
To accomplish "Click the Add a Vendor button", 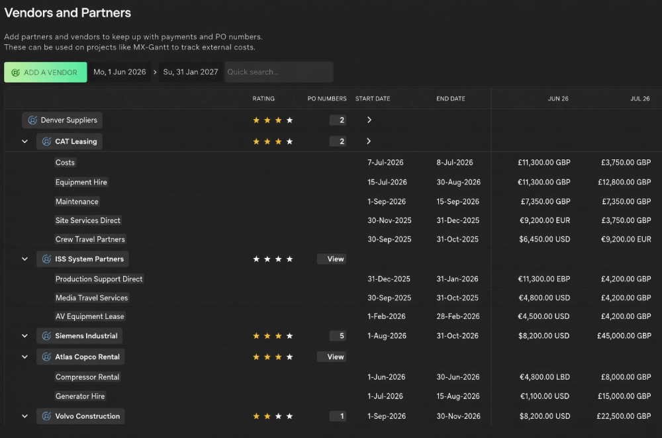I will pyautogui.click(x=46, y=72).
